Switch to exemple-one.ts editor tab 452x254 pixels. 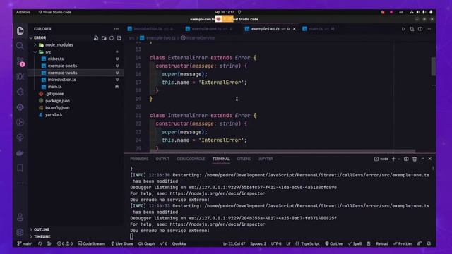point(209,29)
